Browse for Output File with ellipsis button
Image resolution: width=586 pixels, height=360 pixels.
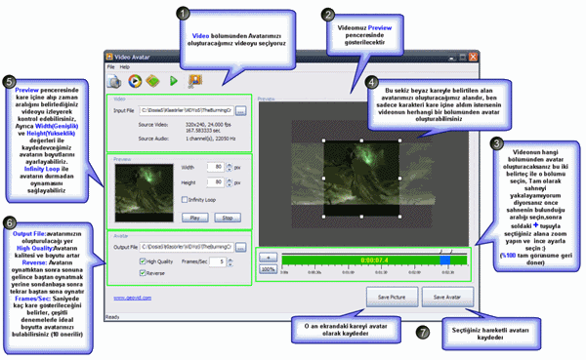(241, 247)
